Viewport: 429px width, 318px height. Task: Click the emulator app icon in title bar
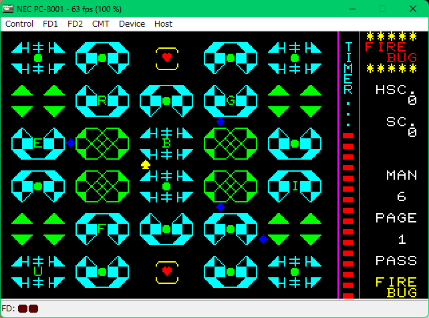click(x=7, y=9)
